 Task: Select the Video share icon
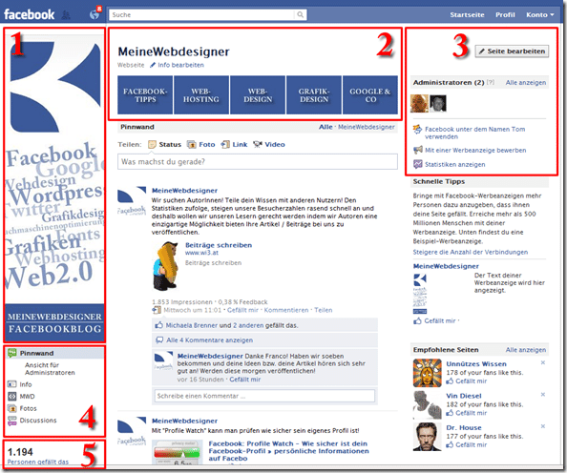258,145
